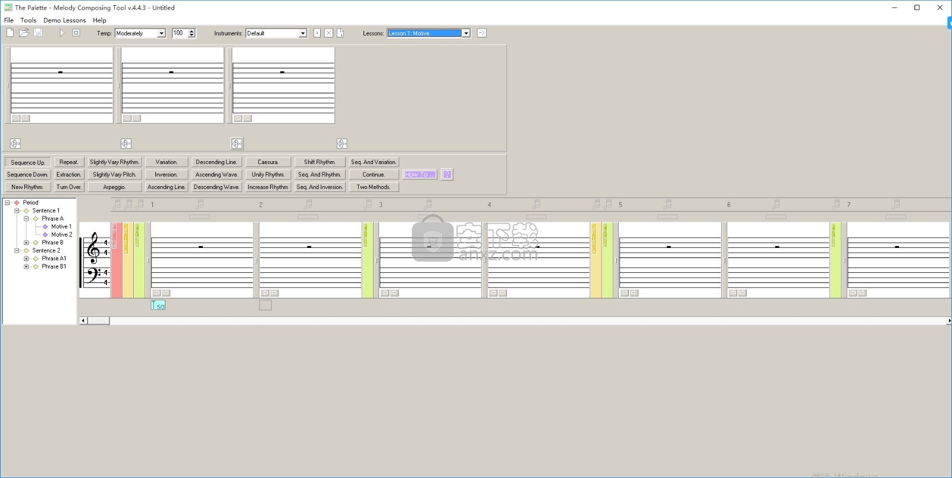Collapse the Phrase A node
The width and height of the screenshot is (952, 478).
point(26,219)
